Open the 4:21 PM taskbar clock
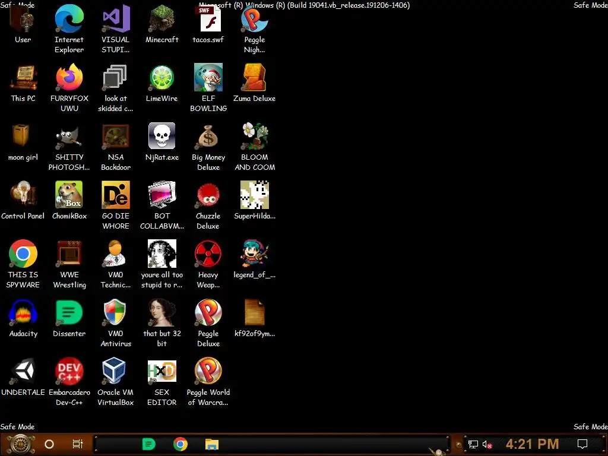Image resolution: width=608 pixels, height=456 pixels. point(533,444)
